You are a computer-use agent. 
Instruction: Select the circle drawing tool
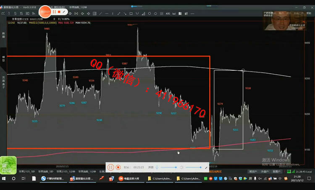pos(150,14)
